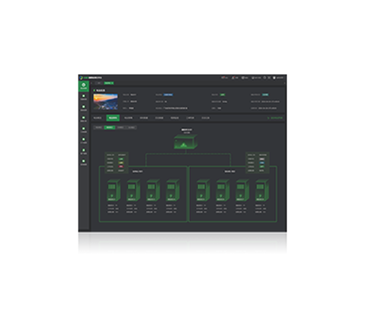Open the user account menu at top right
366x311 pixels.
coord(280,78)
